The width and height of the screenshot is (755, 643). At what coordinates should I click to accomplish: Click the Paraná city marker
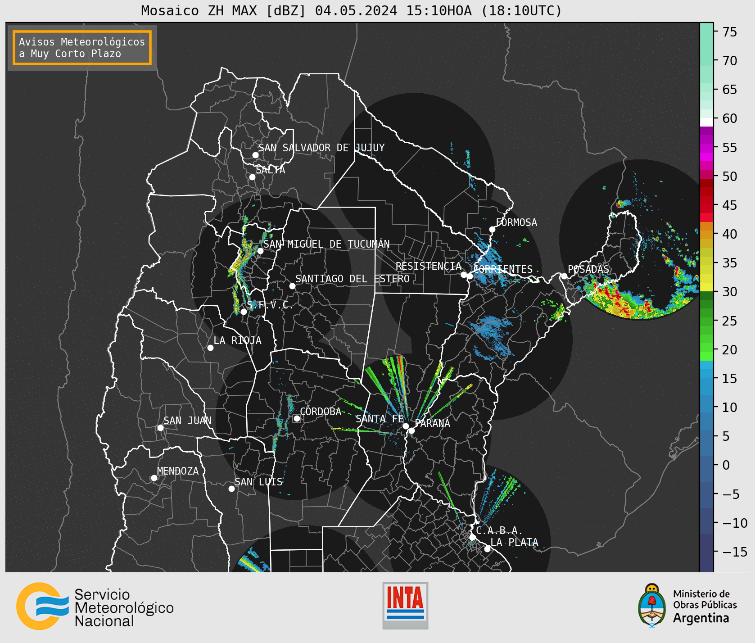[411, 431]
